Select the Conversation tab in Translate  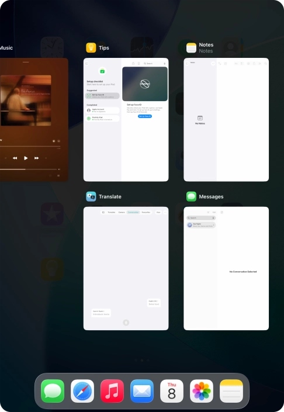pyautogui.click(x=133, y=212)
